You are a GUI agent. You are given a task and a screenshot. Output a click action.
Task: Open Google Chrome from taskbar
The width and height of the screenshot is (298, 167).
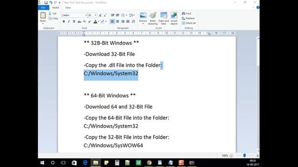(149, 163)
